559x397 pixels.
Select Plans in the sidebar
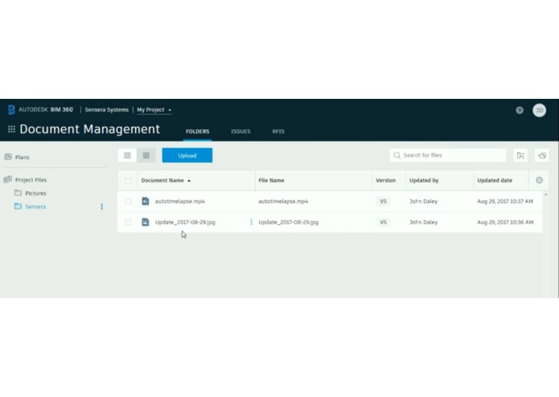point(22,157)
